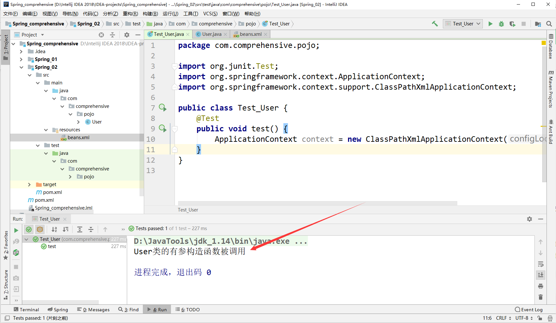Collapse all nodes in the Project panel

(x=112, y=35)
